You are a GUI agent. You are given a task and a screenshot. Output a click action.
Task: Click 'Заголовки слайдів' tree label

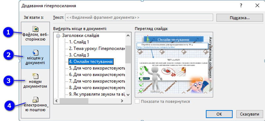pos(81,36)
